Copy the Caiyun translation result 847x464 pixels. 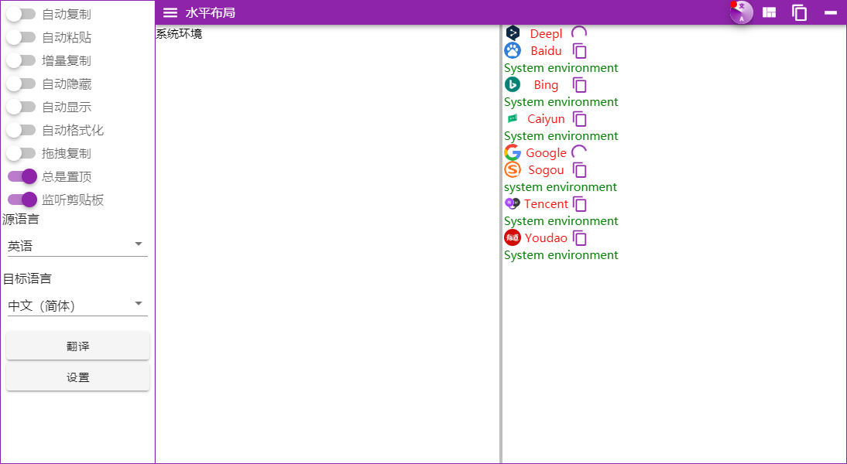coord(578,118)
